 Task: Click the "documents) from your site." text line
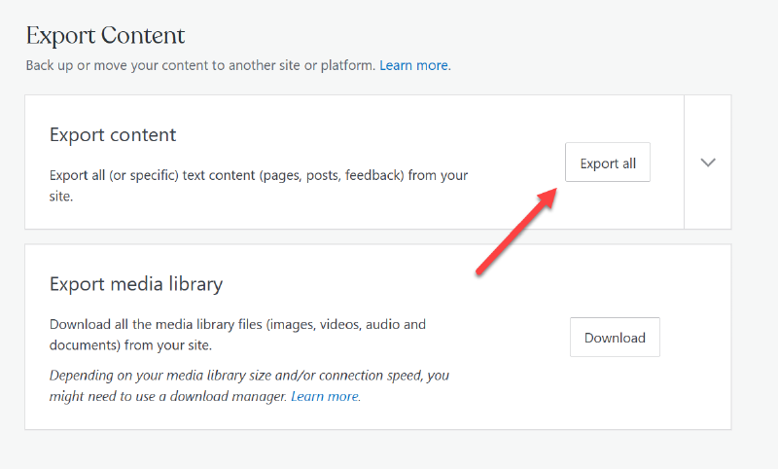point(130,344)
